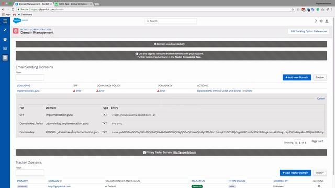Click the browser address bar
The width and height of the screenshot is (335, 188).
click(154, 9)
